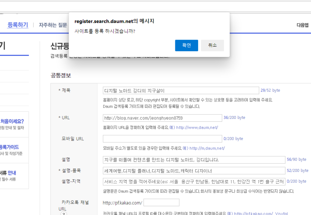This screenshot has height=215, width=311.
Task: Click the 설명 description input field
Action: (x=194, y=160)
